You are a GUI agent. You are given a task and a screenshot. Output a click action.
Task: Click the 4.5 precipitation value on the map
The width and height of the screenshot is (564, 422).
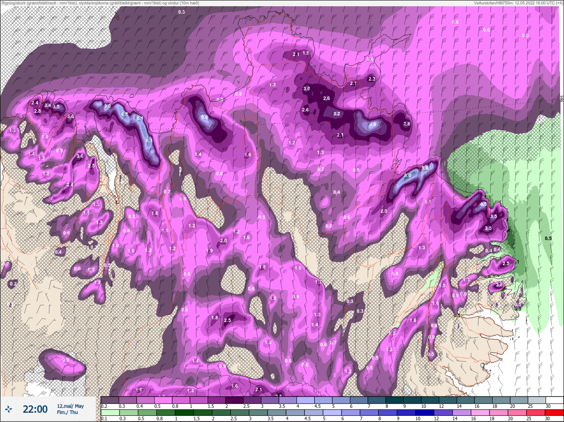[483, 204]
